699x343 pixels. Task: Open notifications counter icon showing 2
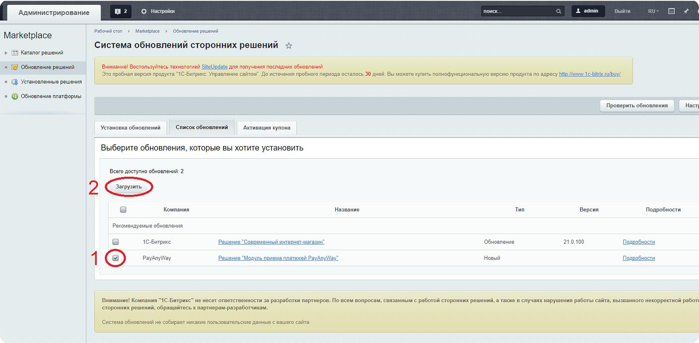[121, 11]
